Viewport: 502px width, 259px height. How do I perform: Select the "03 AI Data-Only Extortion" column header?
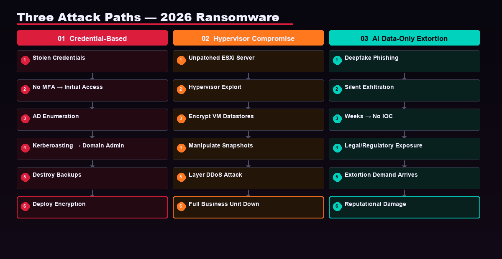[x=405, y=38]
